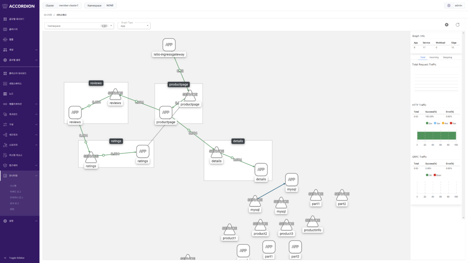Image resolution: width=468 pixels, height=263 pixels.
Task: Open the Namespace filter dropdown
Action: coord(79,26)
